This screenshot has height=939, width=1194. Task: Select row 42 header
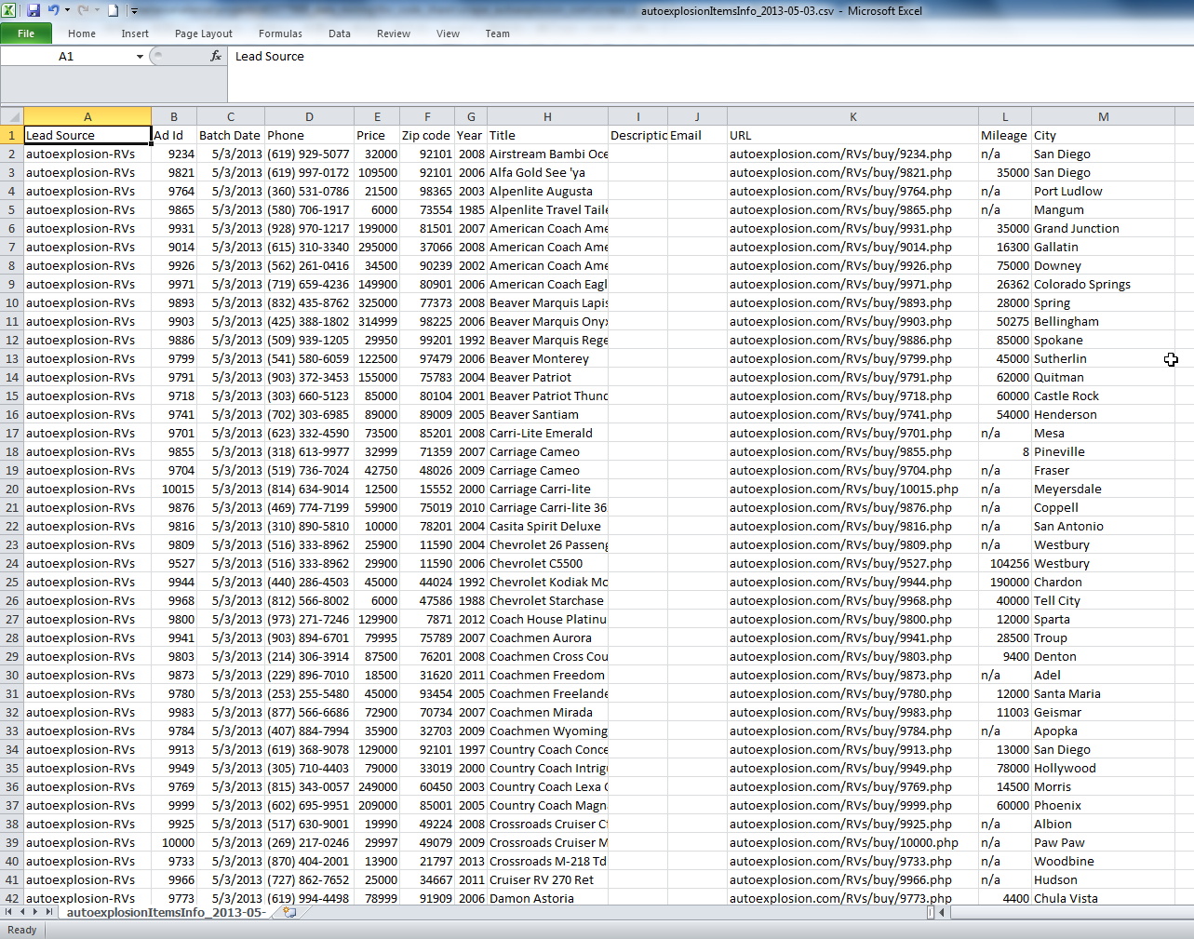[12, 898]
